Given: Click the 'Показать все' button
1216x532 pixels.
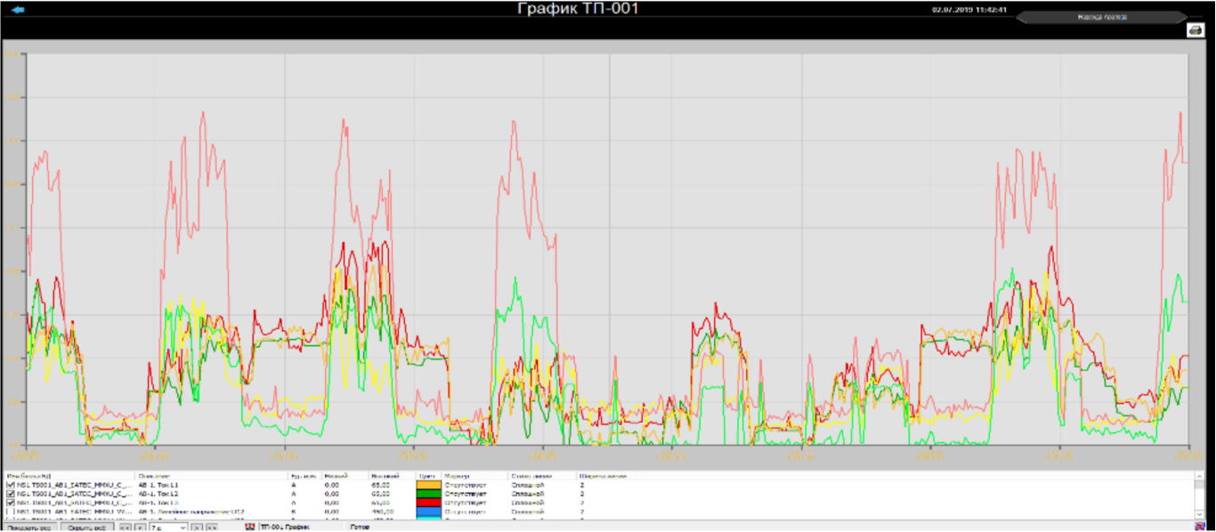Looking at the screenshot, I should pos(29,528).
